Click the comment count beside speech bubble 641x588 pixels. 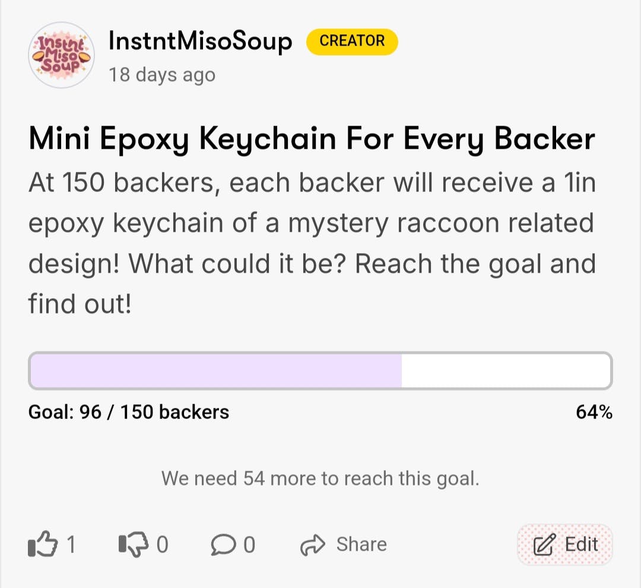pos(249,545)
